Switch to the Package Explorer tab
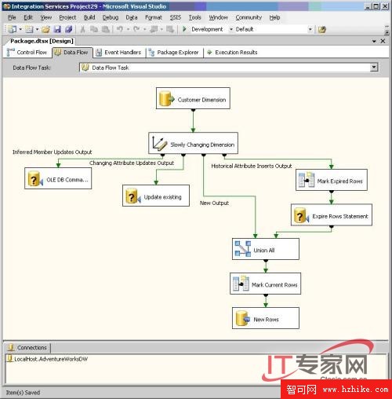 (x=173, y=53)
